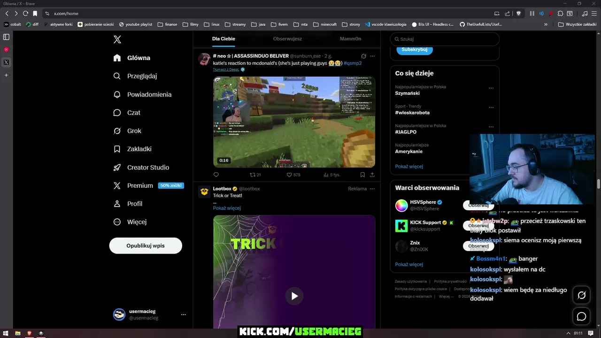601x338 pixels.
Task: Open the #wloskarobota trend
Action: pos(412,113)
